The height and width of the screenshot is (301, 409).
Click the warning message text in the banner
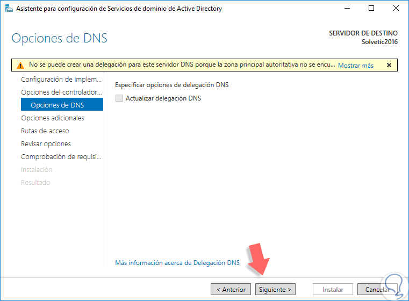(x=182, y=64)
